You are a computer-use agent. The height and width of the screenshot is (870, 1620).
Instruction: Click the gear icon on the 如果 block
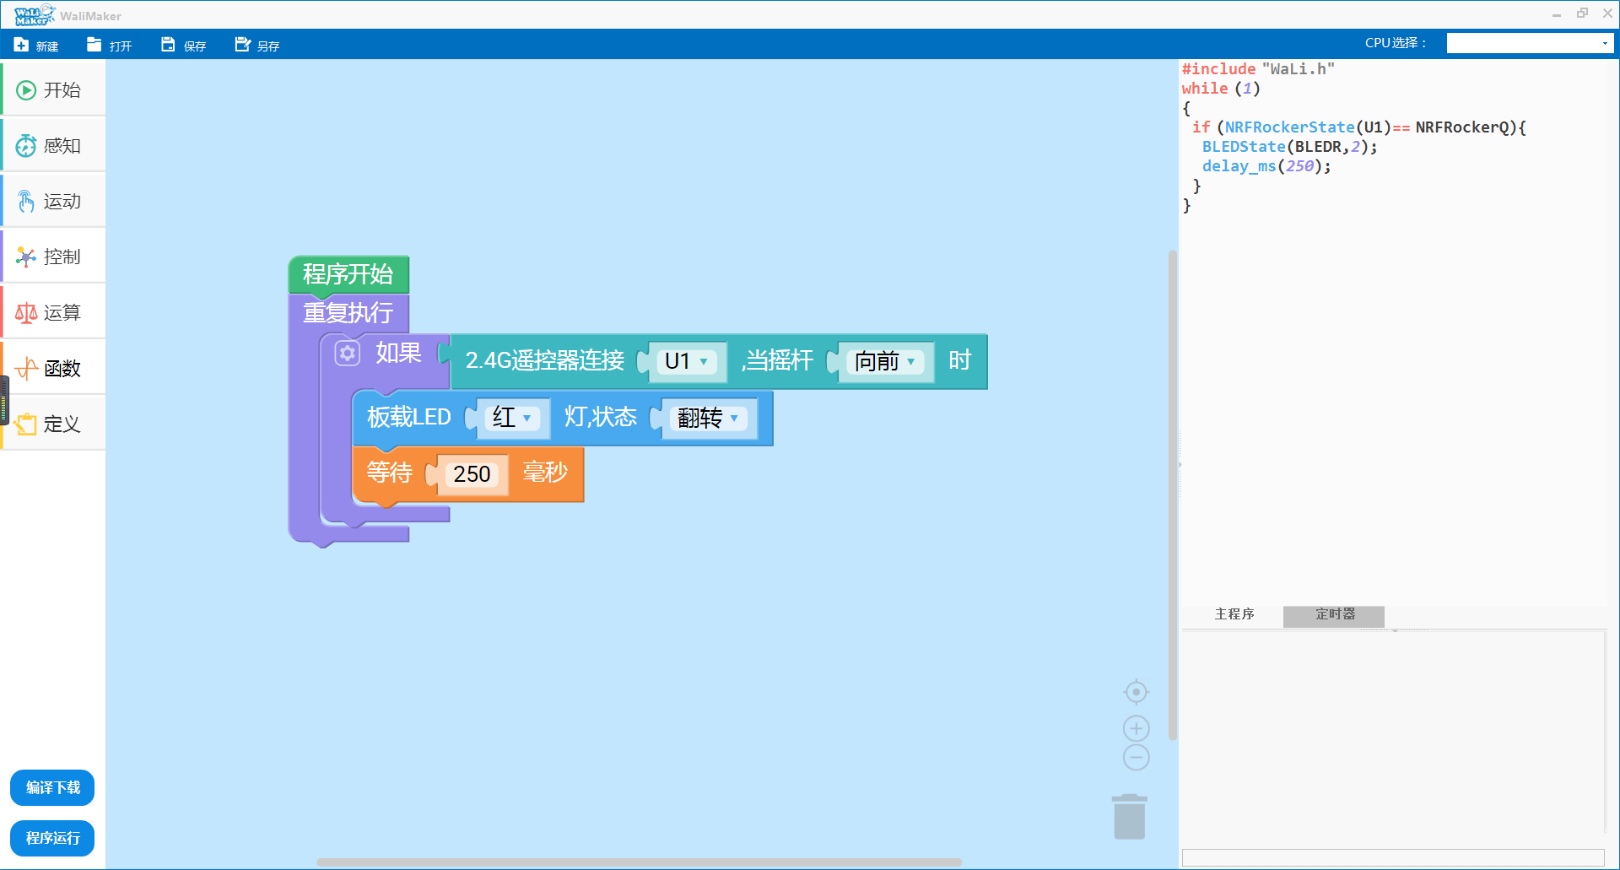347,353
